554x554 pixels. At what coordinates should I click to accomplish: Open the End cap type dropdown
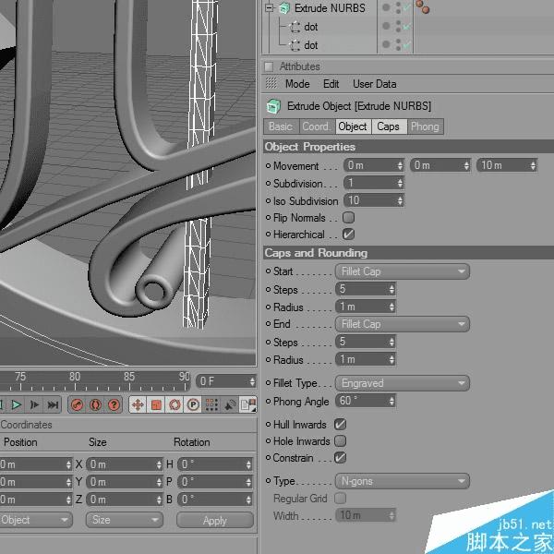point(403,324)
